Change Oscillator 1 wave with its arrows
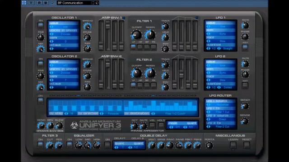The image size is (289, 162). pyautogui.click(x=51, y=27)
